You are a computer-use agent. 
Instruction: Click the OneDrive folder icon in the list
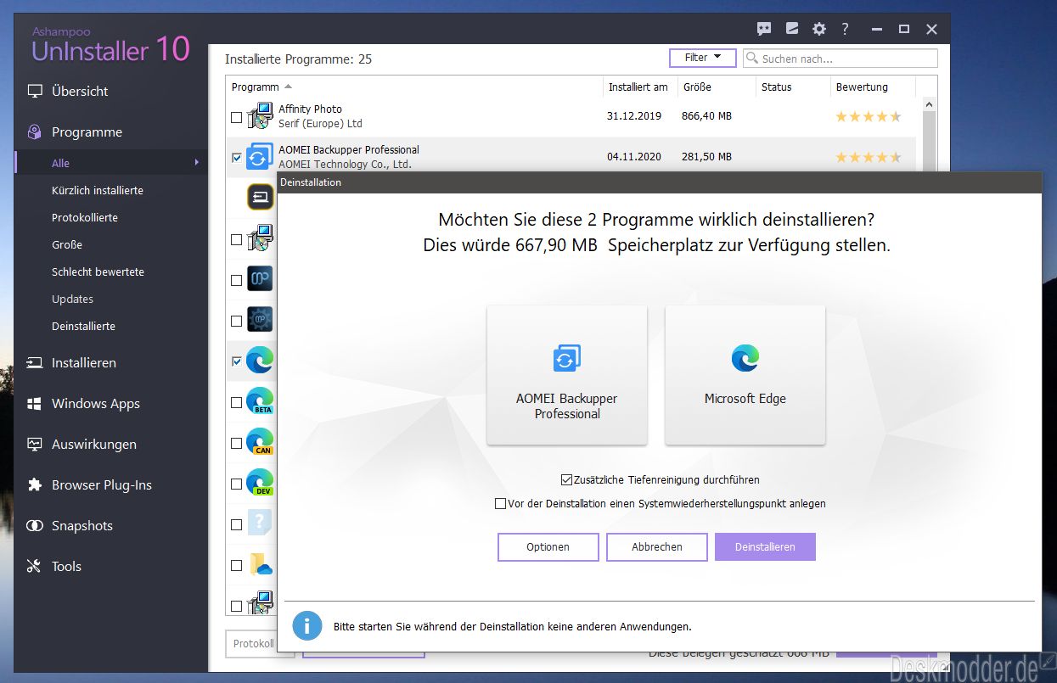click(x=260, y=564)
